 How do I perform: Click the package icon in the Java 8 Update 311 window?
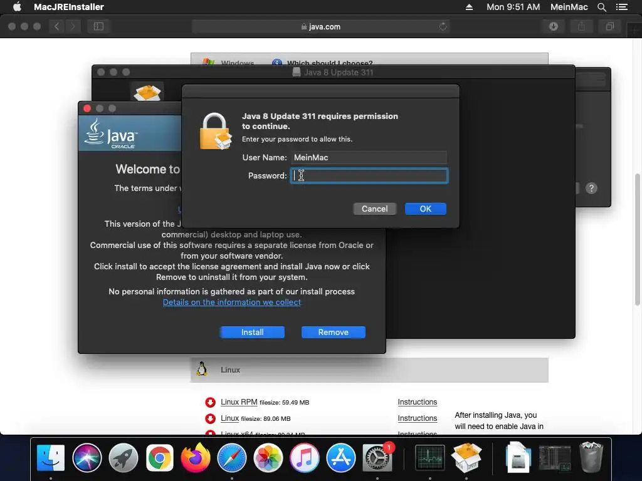(x=147, y=92)
